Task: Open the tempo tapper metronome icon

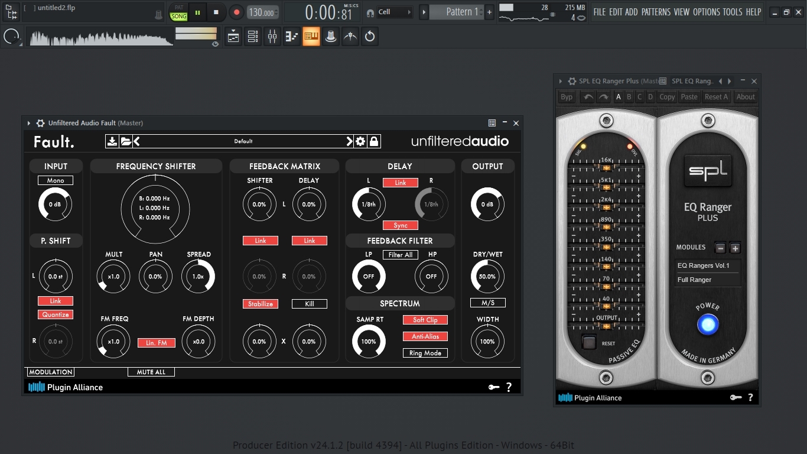Action: (350, 37)
